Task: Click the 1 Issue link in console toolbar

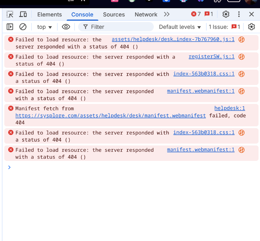Action: 224,27
